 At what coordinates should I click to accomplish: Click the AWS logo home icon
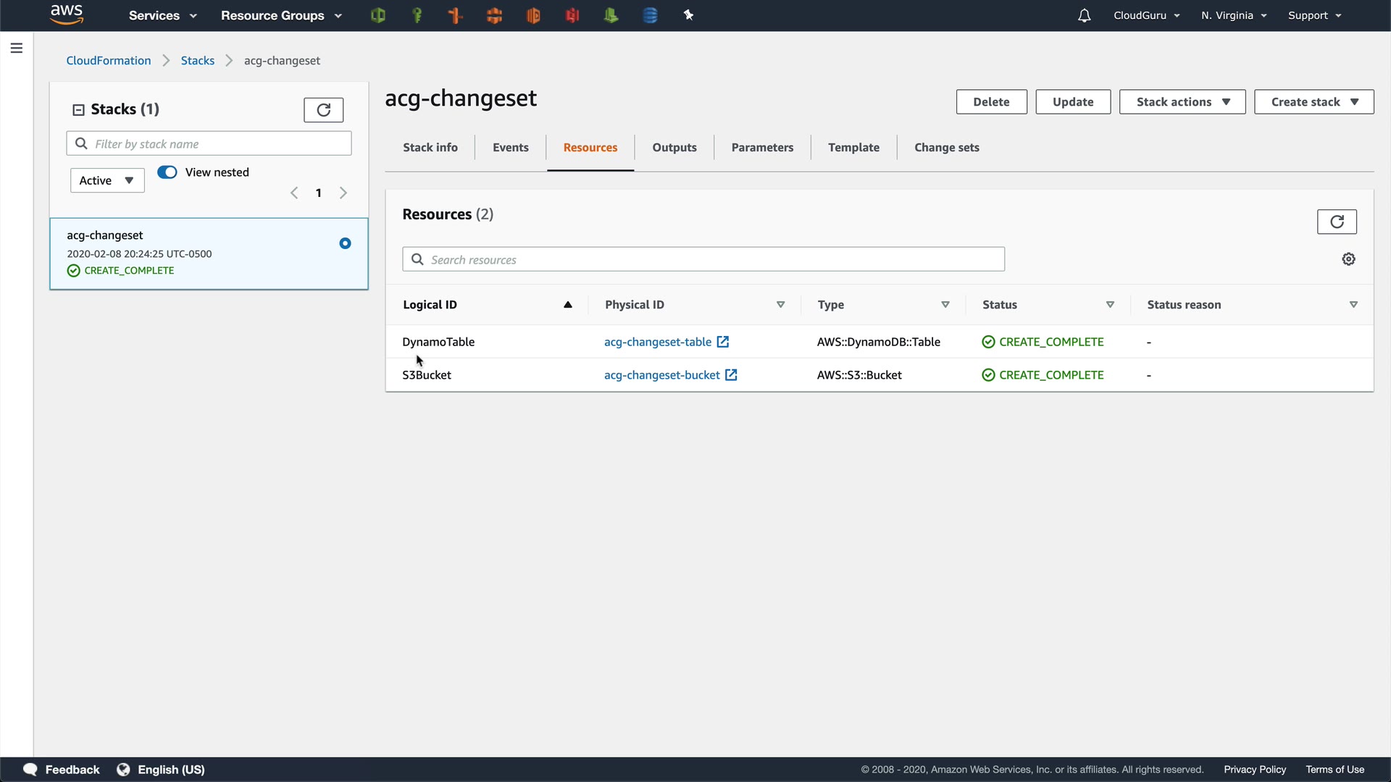pos(67,14)
